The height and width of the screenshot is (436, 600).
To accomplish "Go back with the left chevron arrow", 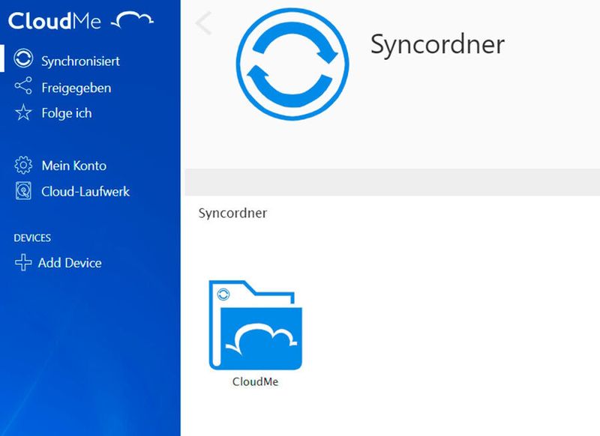I will pyautogui.click(x=203, y=23).
